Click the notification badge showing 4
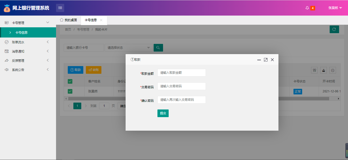Image resolution: width=348 pixels, height=160 pixels. (x=313, y=8)
